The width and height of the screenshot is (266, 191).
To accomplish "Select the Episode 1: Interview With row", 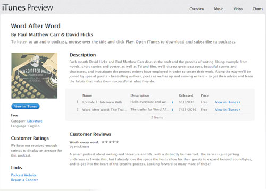I will point(160,102).
